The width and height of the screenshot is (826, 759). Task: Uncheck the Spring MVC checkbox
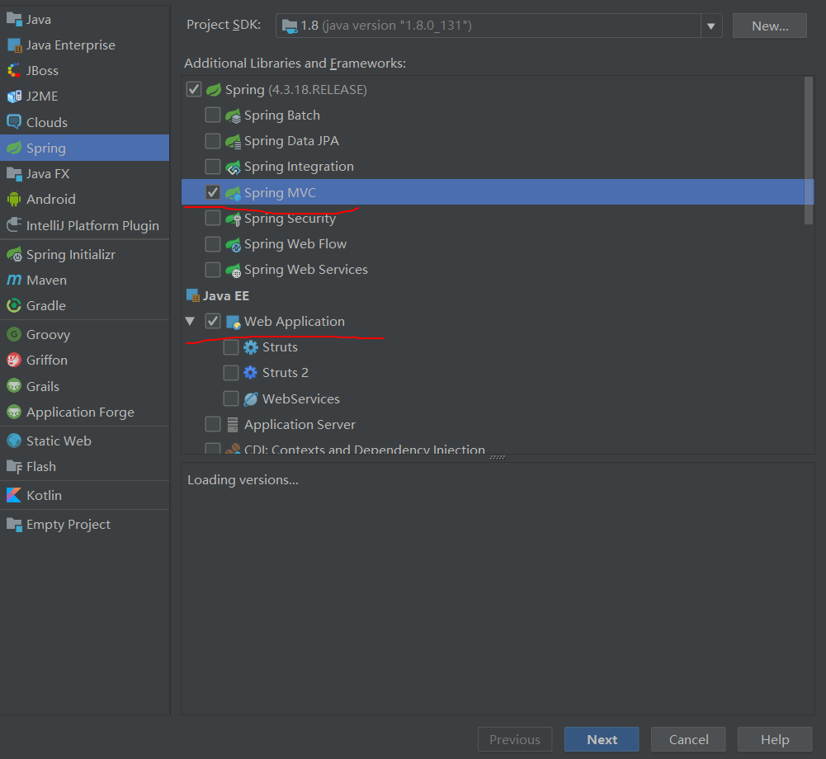[x=213, y=192]
